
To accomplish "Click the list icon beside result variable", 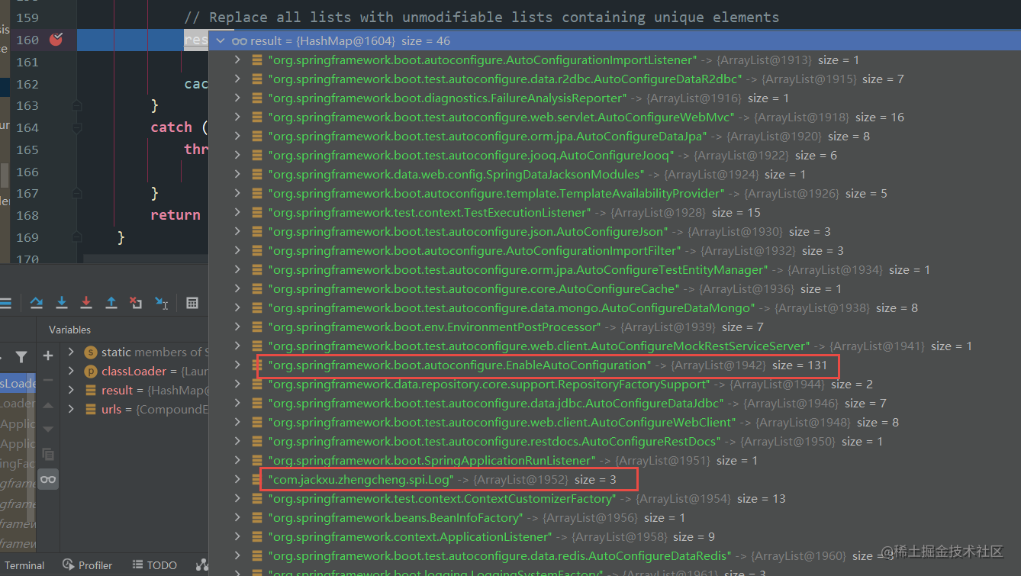I will 91,390.
